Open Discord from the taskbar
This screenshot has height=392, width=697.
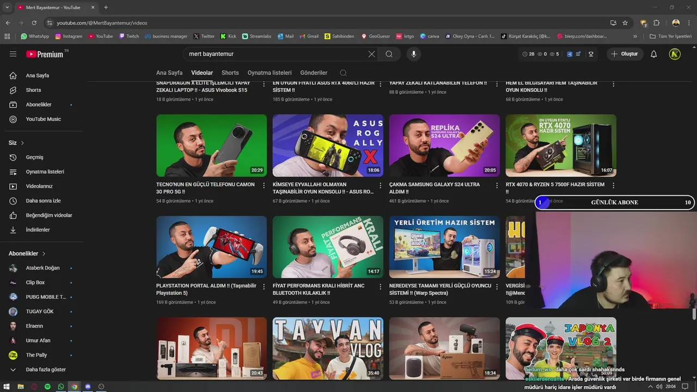[88, 387]
